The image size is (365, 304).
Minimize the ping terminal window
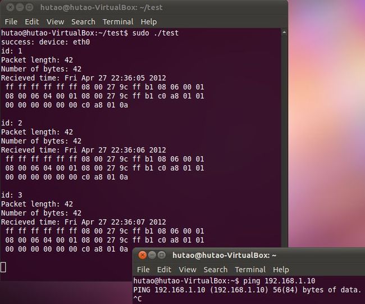tap(152, 255)
